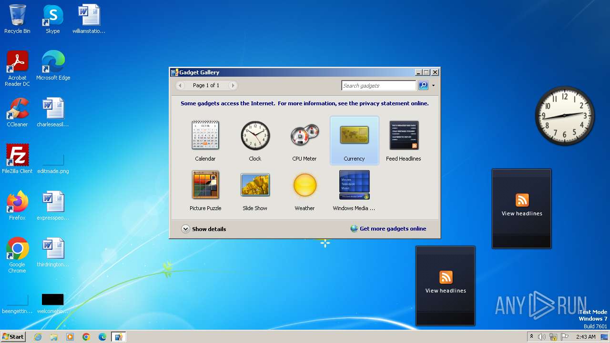Open CCleaner desktop shortcut
610x343 pixels.
(17, 112)
